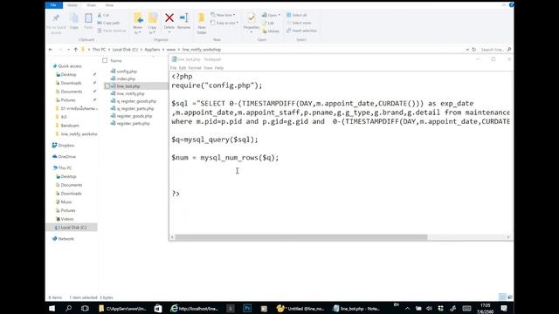Switch to large icons view button
559x314 pixels.
coord(510,297)
